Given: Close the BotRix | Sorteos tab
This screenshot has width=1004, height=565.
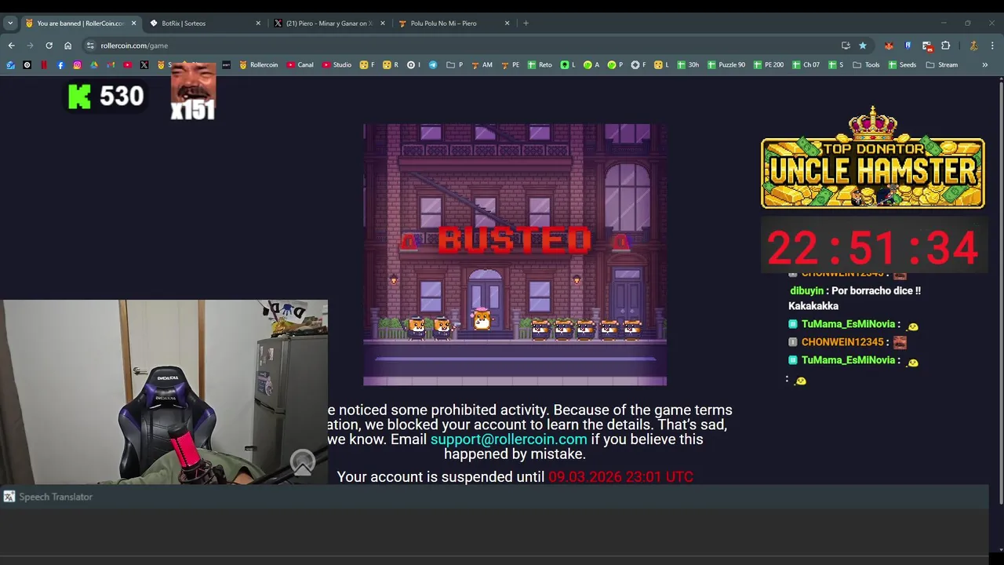Looking at the screenshot, I should 258,23.
